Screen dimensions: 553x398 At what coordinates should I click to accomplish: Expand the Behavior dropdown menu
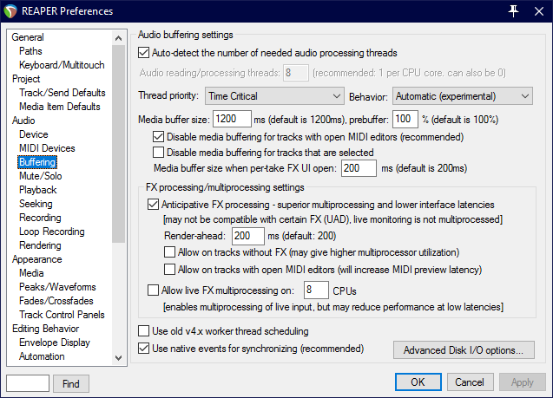click(462, 95)
